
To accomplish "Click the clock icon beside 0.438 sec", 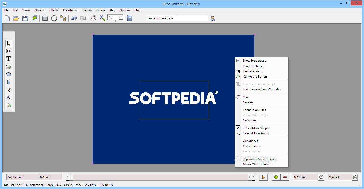I will pos(321,177).
